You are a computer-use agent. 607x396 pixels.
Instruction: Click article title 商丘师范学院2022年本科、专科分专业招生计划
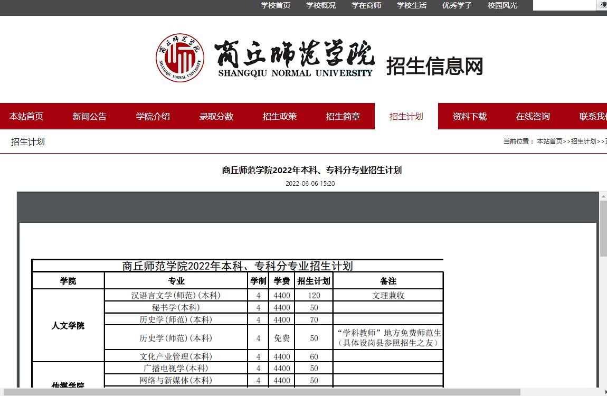coord(311,170)
